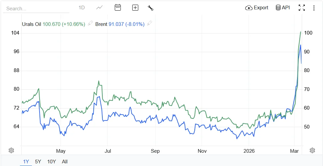
Task: Click the Brent legend label
Action: 101,24
